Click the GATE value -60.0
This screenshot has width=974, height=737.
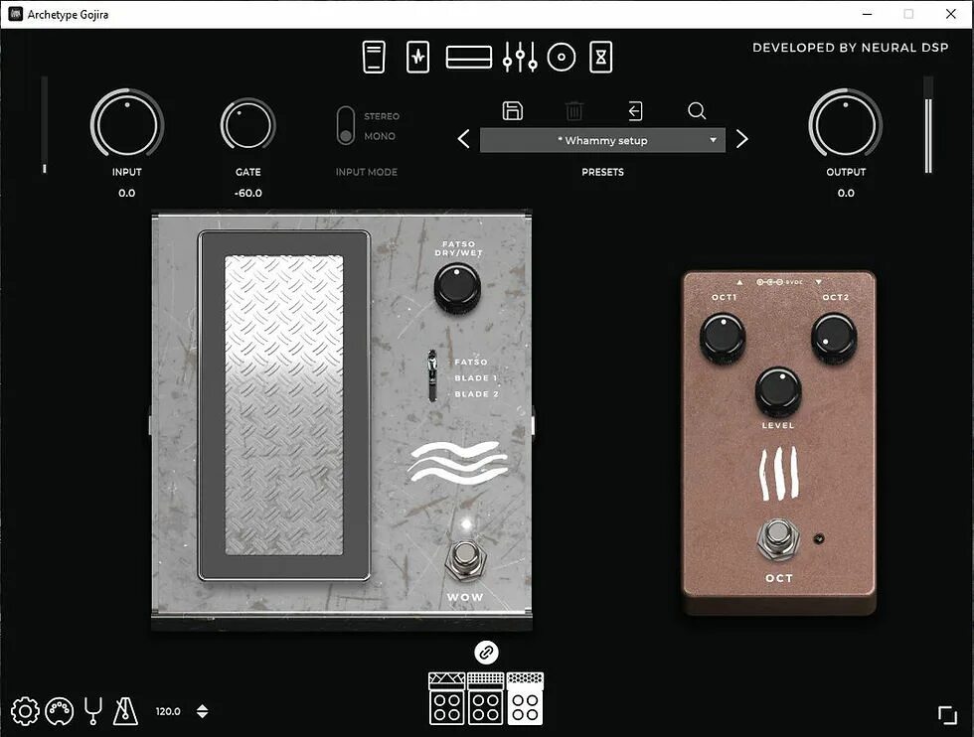pos(247,193)
